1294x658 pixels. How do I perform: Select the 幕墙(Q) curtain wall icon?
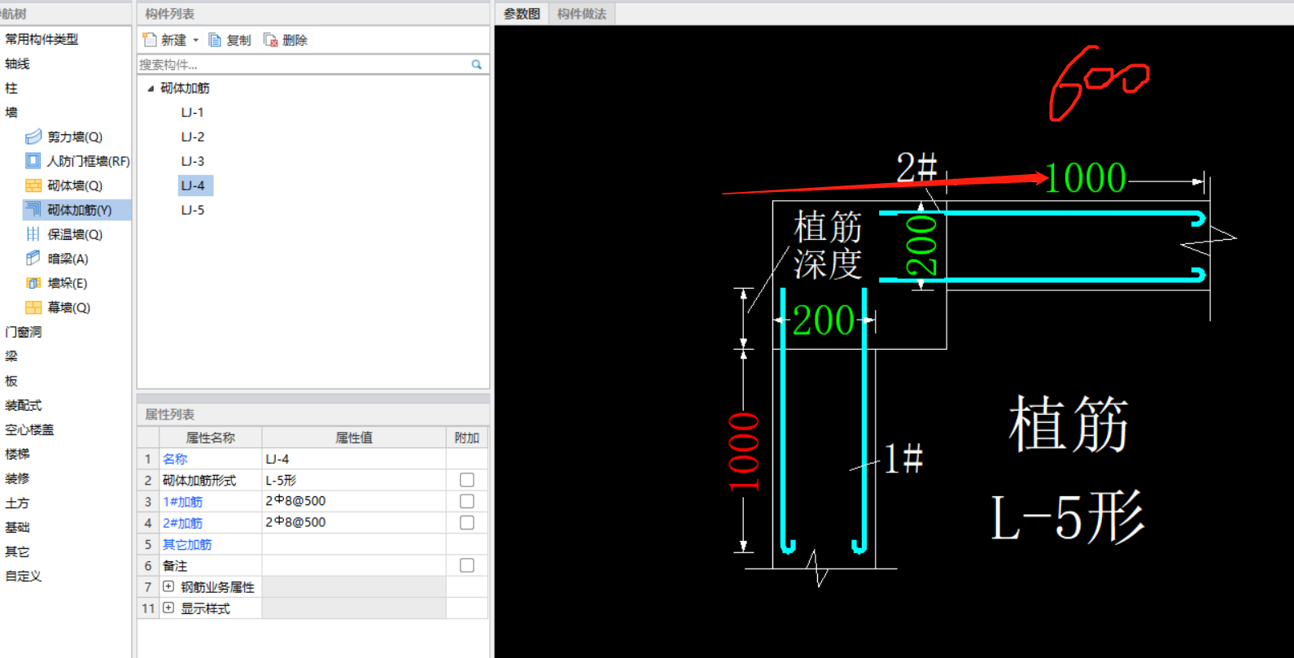[33, 307]
